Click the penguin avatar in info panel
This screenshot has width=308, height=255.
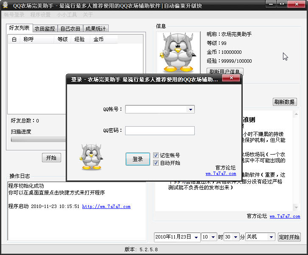tap(178, 53)
